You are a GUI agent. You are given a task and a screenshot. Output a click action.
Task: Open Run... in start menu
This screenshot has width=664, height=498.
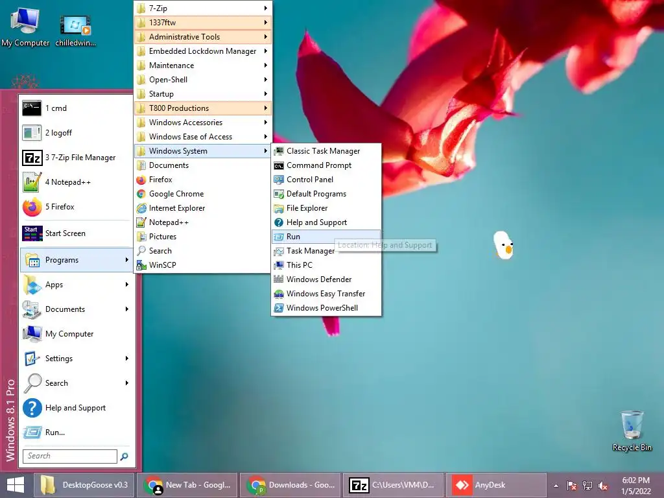(76, 433)
